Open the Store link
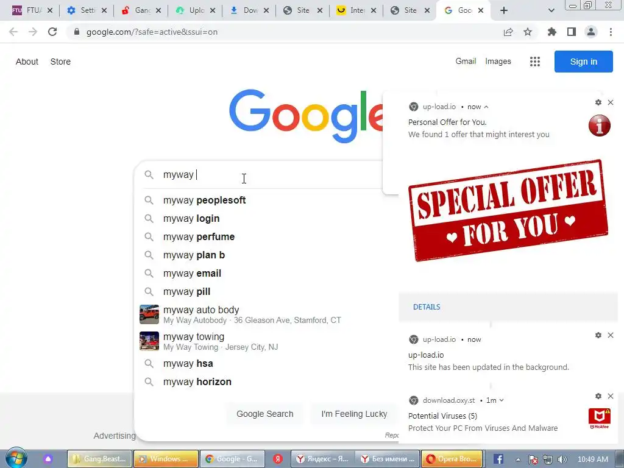Viewport: 624px width, 468px height. tap(60, 62)
